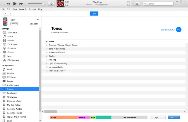Uncheck the Bohemian Like You tone
The image size is (188, 122).
47,52
